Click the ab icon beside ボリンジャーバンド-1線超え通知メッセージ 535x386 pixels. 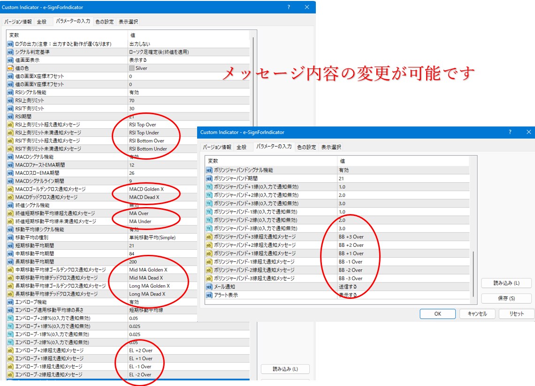[209, 262]
